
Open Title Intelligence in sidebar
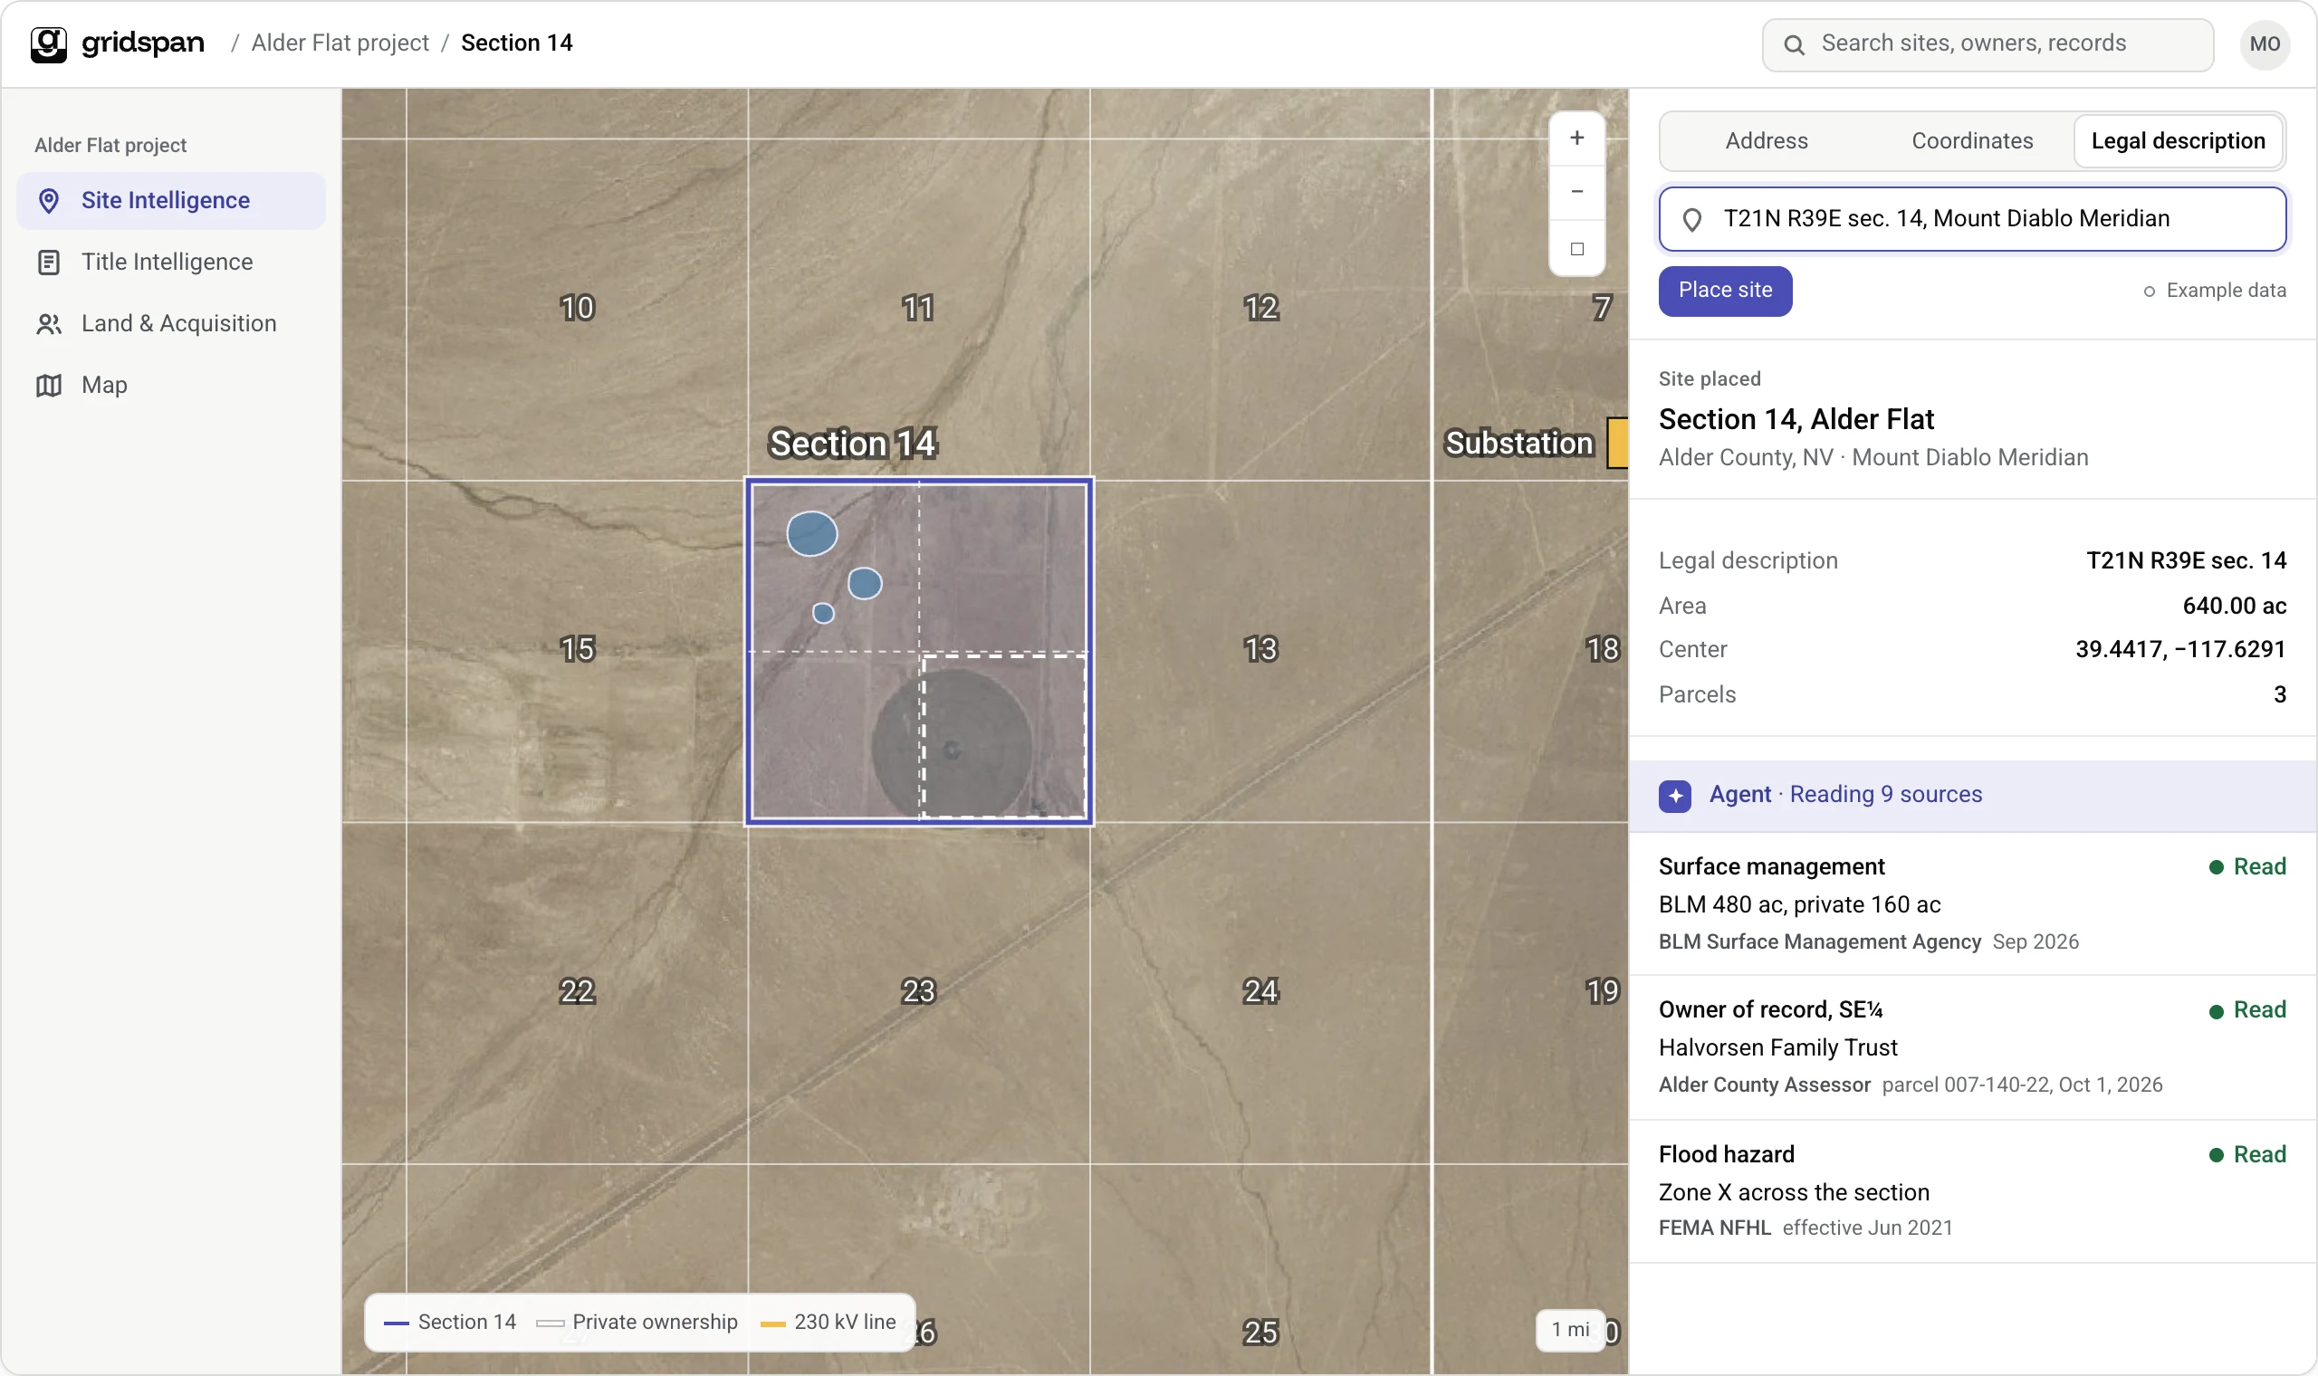170,263
